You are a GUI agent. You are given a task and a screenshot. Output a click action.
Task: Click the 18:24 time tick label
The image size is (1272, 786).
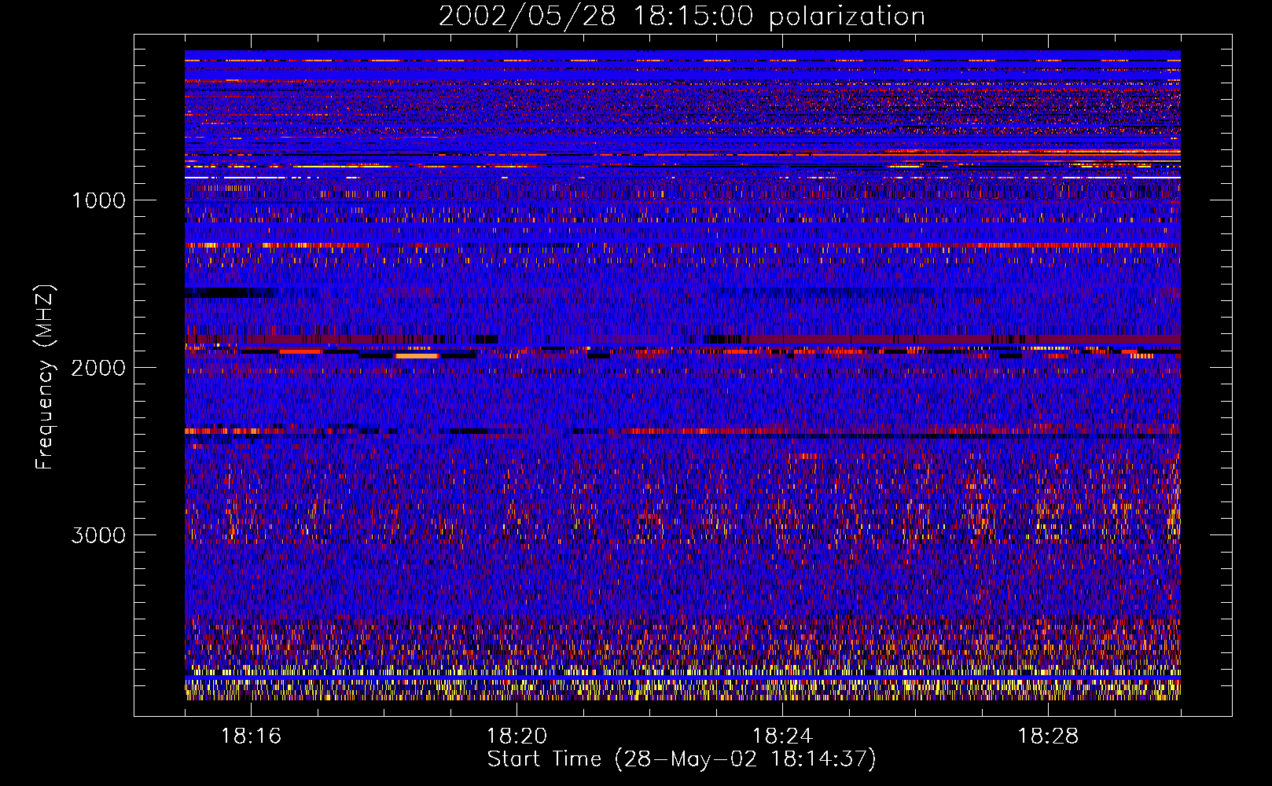(782, 736)
